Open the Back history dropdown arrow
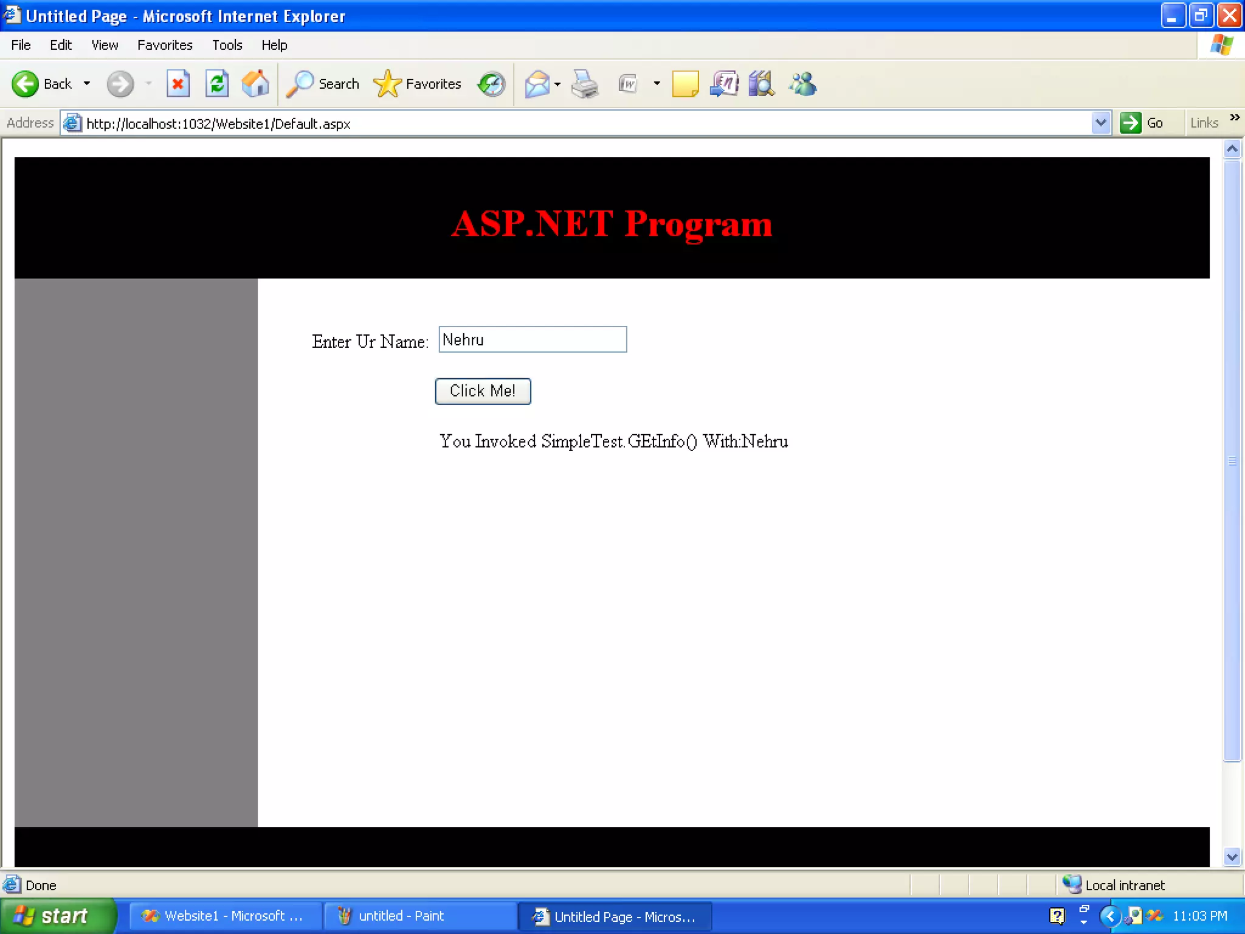 (x=87, y=84)
